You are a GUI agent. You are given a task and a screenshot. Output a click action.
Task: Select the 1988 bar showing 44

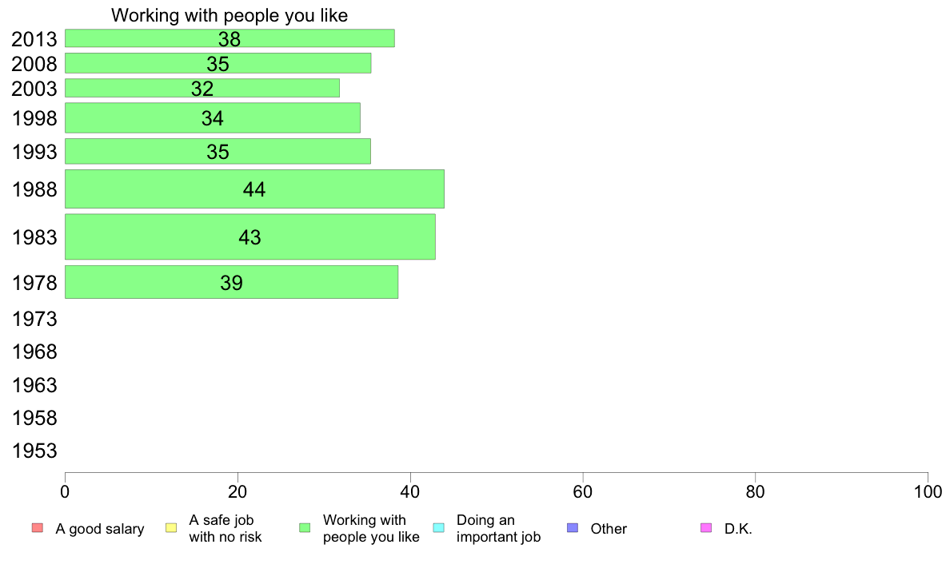click(254, 189)
